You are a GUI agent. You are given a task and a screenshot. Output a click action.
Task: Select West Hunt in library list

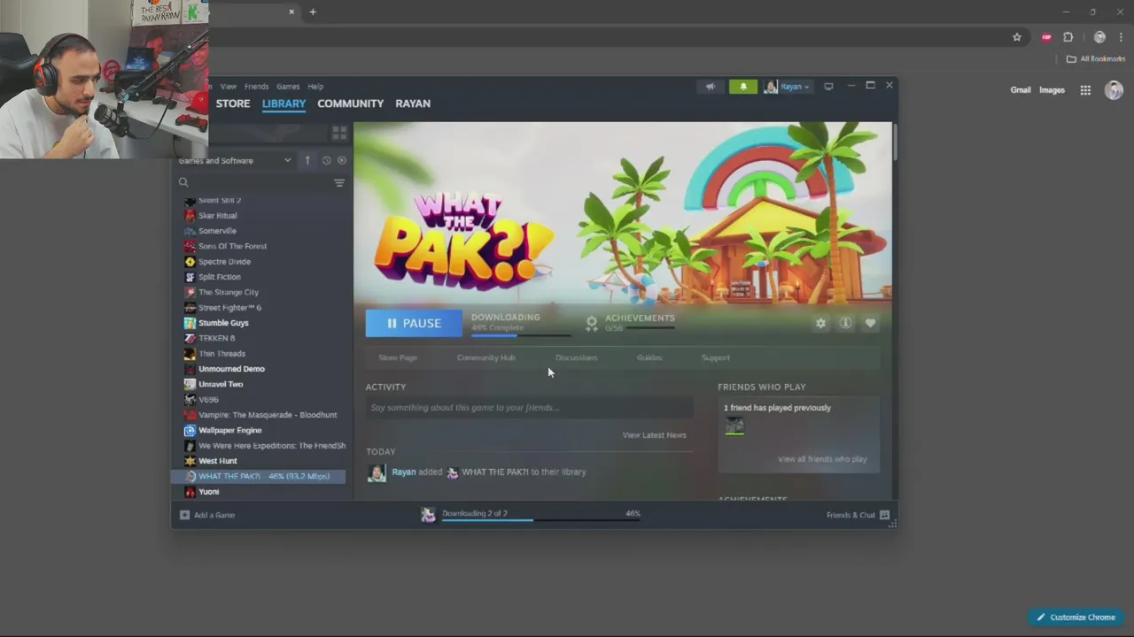point(218,461)
